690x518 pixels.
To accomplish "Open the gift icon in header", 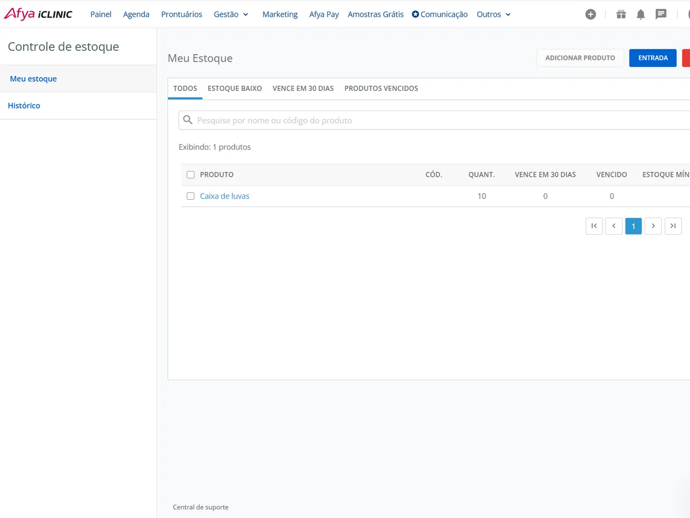I will (x=621, y=14).
